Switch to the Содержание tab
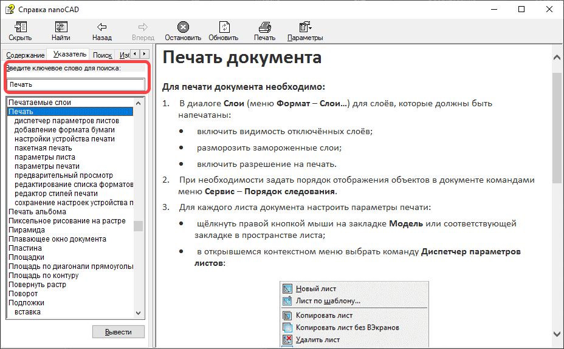564x349 pixels. coord(26,55)
